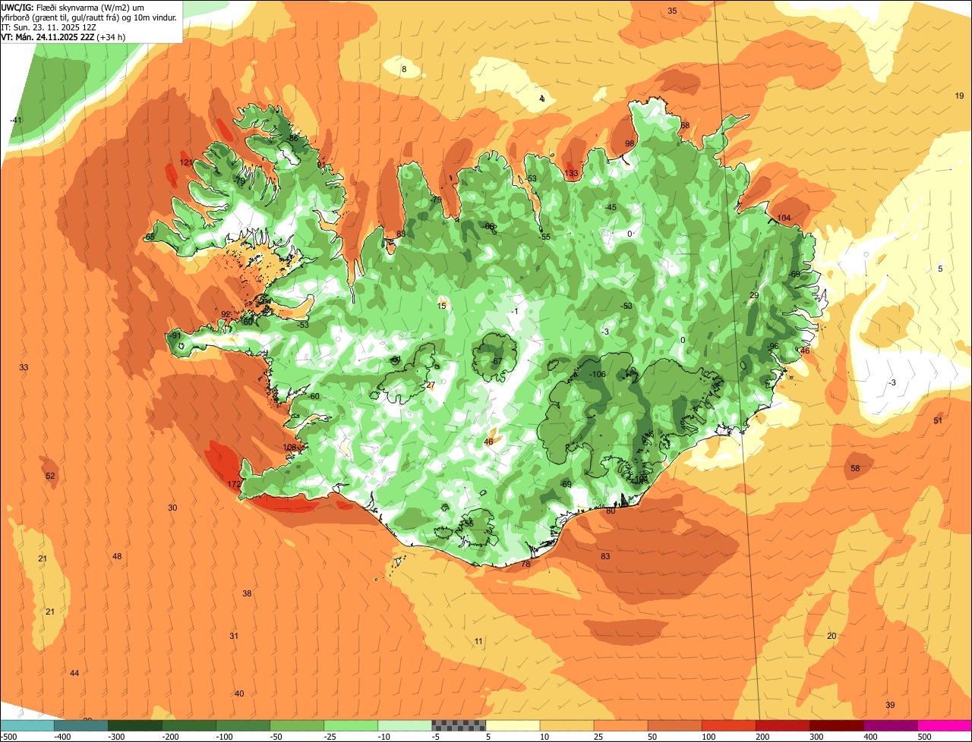972x742 pixels.
Task: Pick the red 200 to 300 swatch
Action: click(782, 725)
